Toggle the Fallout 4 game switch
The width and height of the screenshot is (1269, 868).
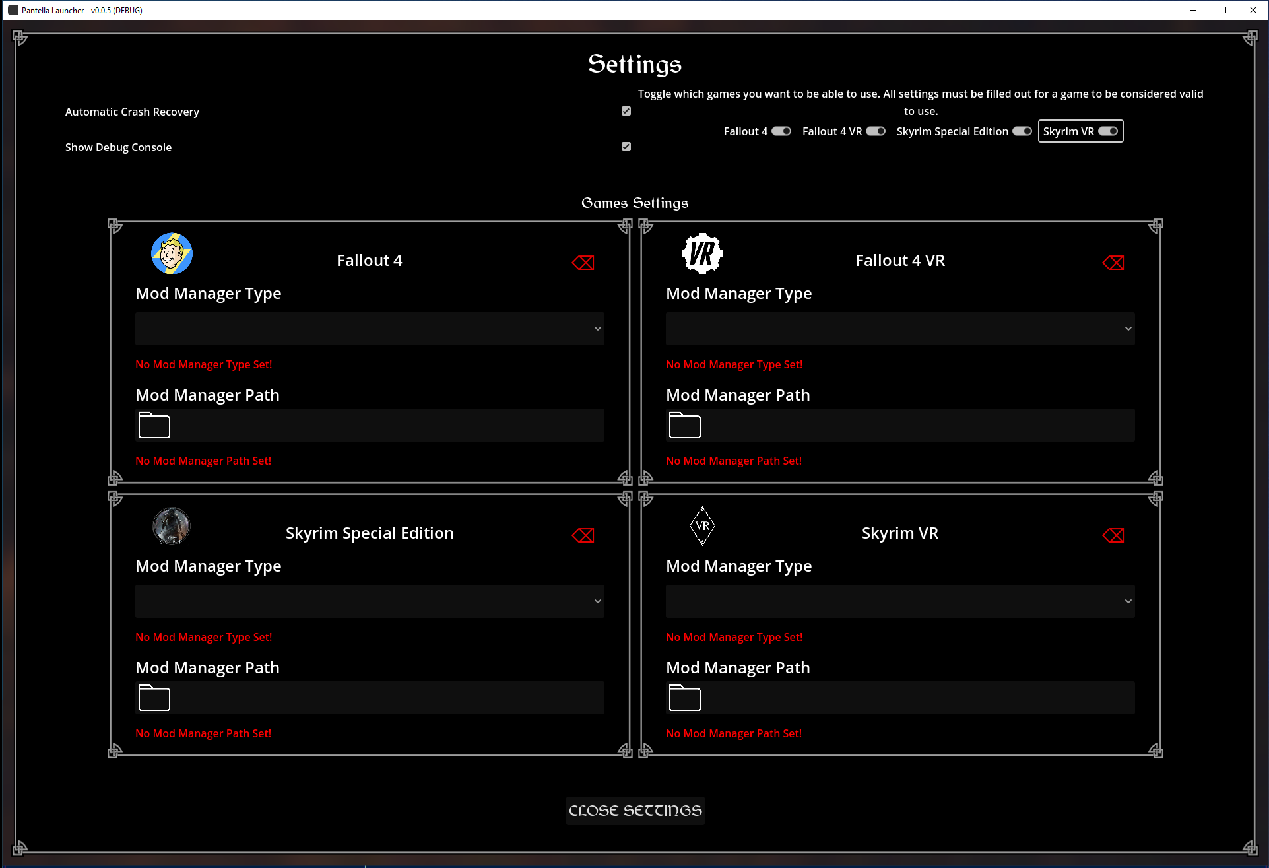click(x=781, y=131)
